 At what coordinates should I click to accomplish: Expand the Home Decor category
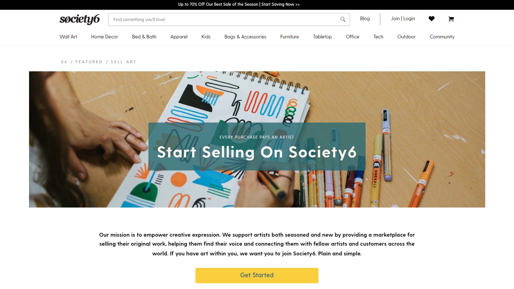[x=104, y=37]
